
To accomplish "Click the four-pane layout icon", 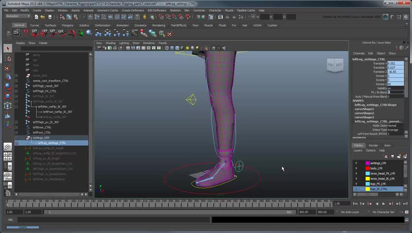I will tap(8, 156).
